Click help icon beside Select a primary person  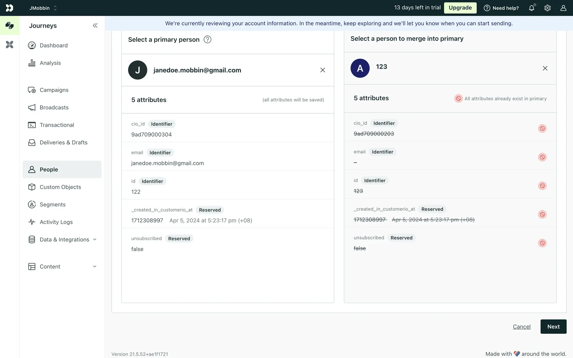tap(207, 39)
